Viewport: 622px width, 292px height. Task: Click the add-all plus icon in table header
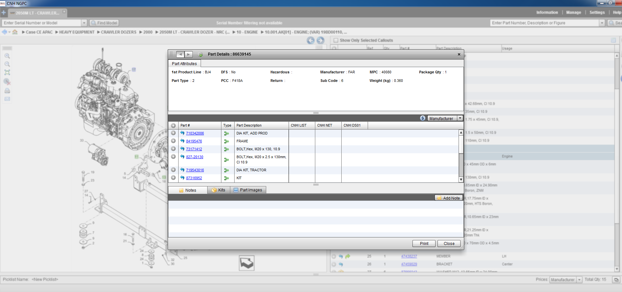click(x=173, y=126)
